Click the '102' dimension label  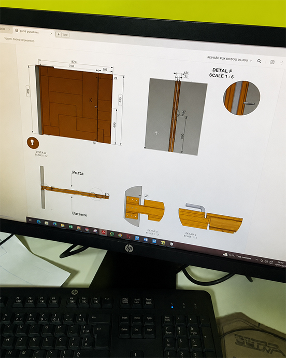pos(105,70)
